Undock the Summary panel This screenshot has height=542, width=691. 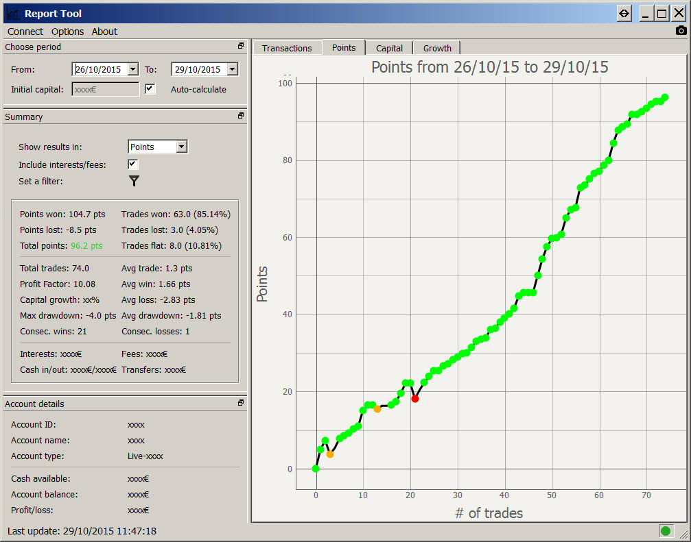tap(241, 116)
